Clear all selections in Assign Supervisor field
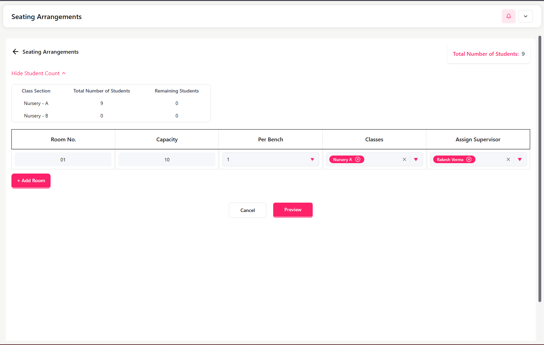Image resolution: width=544 pixels, height=345 pixels. click(x=508, y=159)
